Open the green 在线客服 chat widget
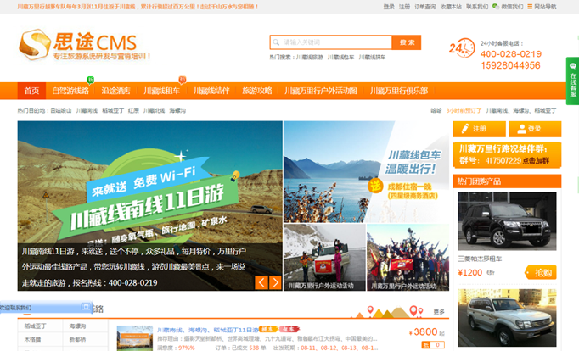The image size is (579, 351). pyautogui.click(x=573, y=83)
